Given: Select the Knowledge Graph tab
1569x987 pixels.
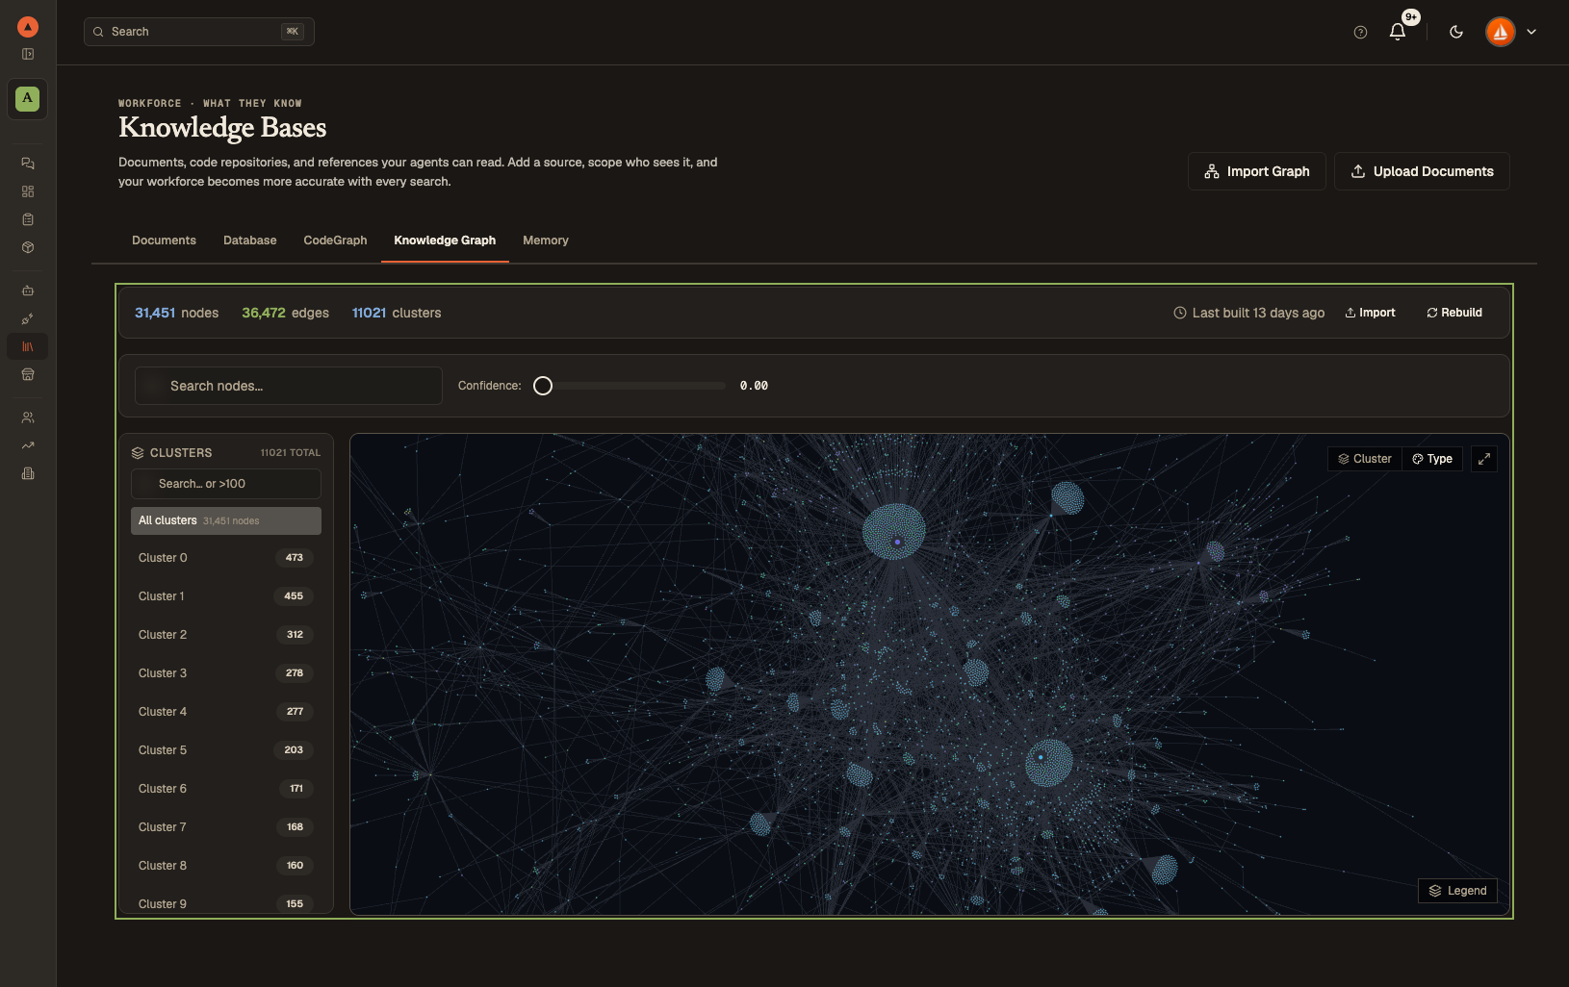Looking at the screenshot, I should tap(445, 240).
